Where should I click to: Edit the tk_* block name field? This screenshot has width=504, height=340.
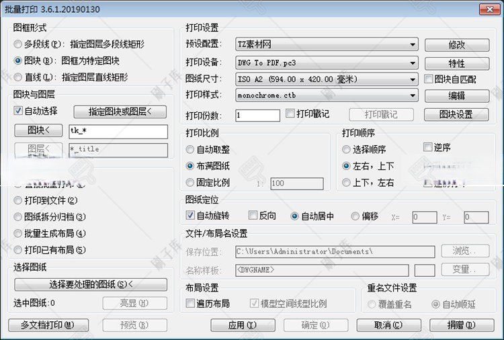(x=118, y=132)
